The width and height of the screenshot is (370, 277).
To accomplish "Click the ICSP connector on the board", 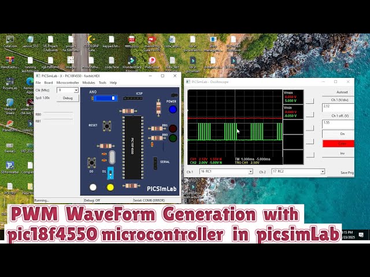I will [133, 98].
